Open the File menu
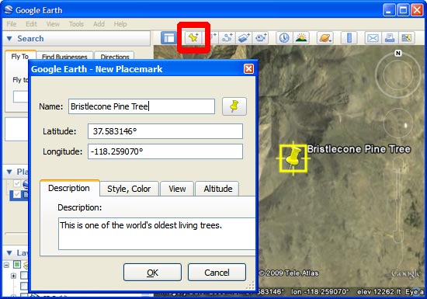The height and width of the screenshot is (299, 427). click(12, 24)
